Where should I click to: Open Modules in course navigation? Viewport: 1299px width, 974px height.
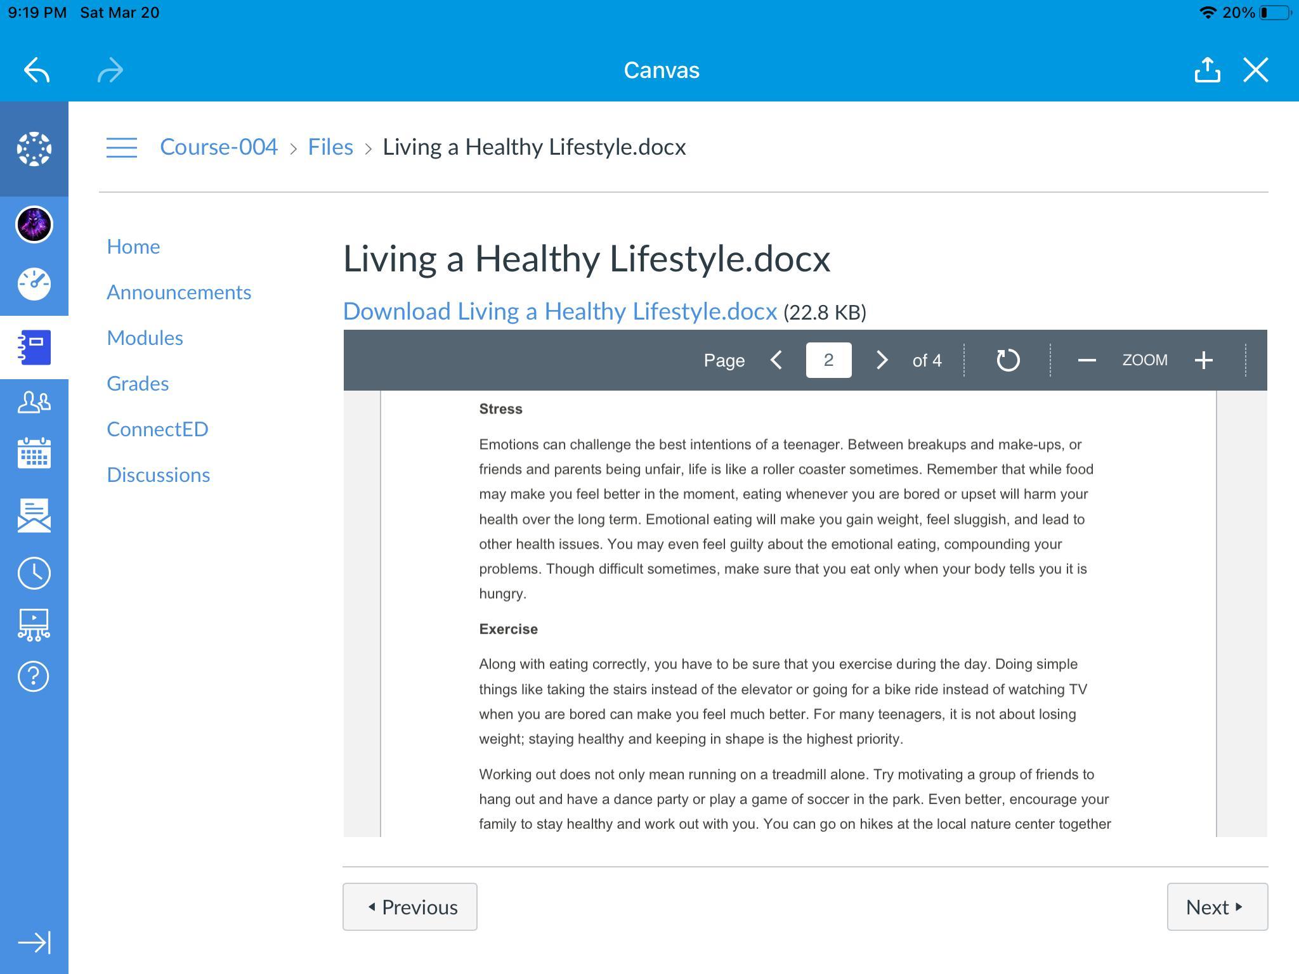pos(145,338)
